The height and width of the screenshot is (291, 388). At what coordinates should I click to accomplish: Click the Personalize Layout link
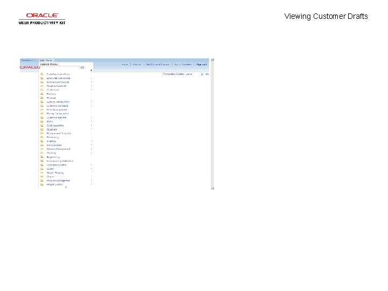pos(189,74)
